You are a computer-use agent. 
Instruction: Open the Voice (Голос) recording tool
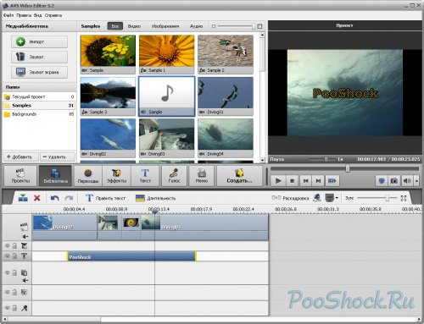pyautogui.click(x=174, y=176)
